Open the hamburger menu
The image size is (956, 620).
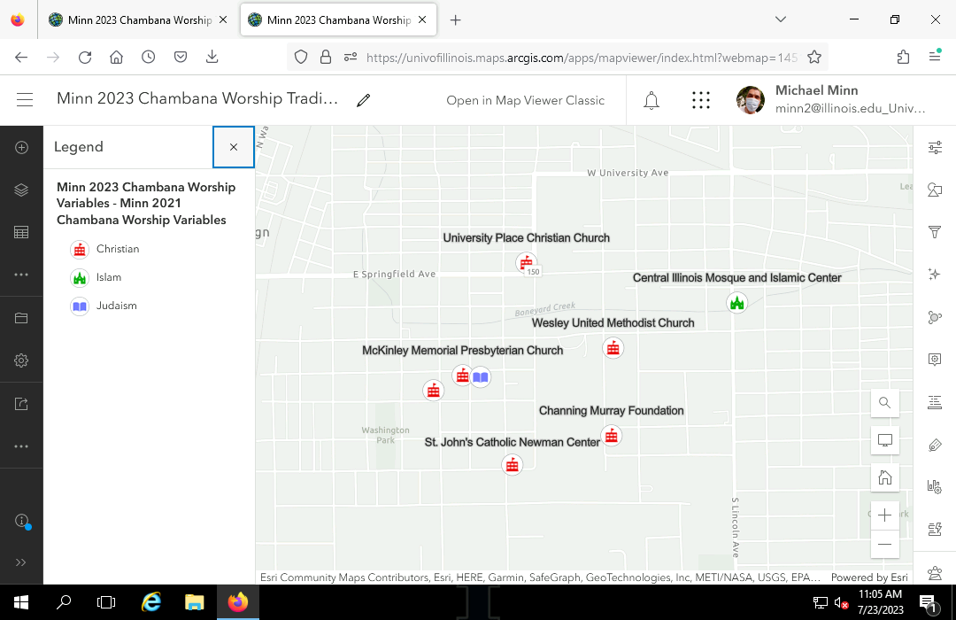tap(25, 100)
